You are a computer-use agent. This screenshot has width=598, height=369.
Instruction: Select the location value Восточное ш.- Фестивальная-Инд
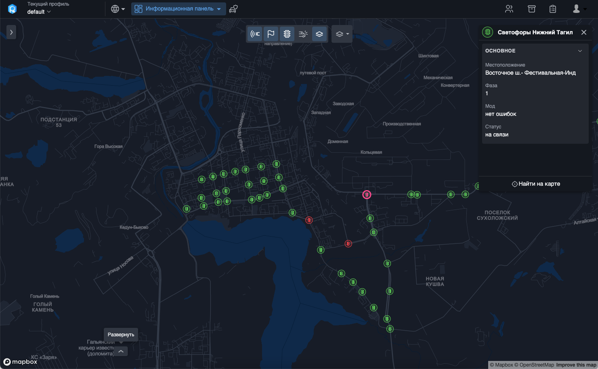coord(530,73)
